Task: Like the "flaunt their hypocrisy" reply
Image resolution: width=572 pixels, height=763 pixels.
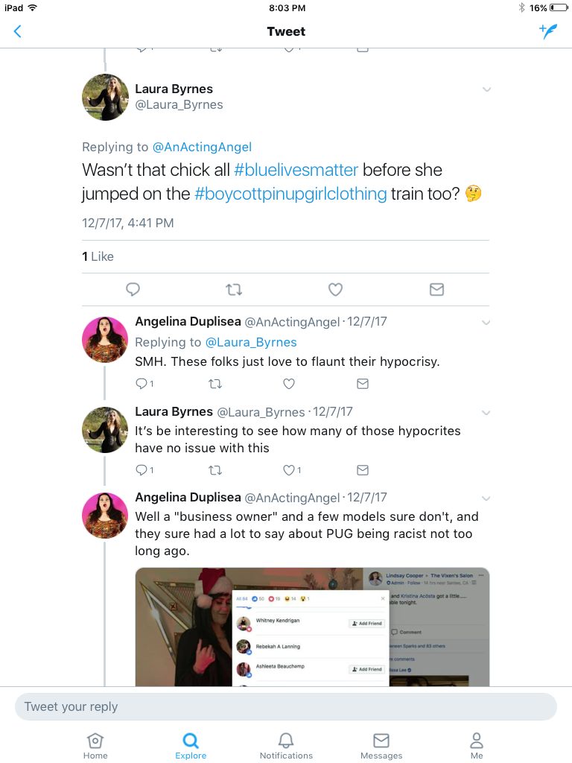Action: pyautogui.click(x=289, y=384)
